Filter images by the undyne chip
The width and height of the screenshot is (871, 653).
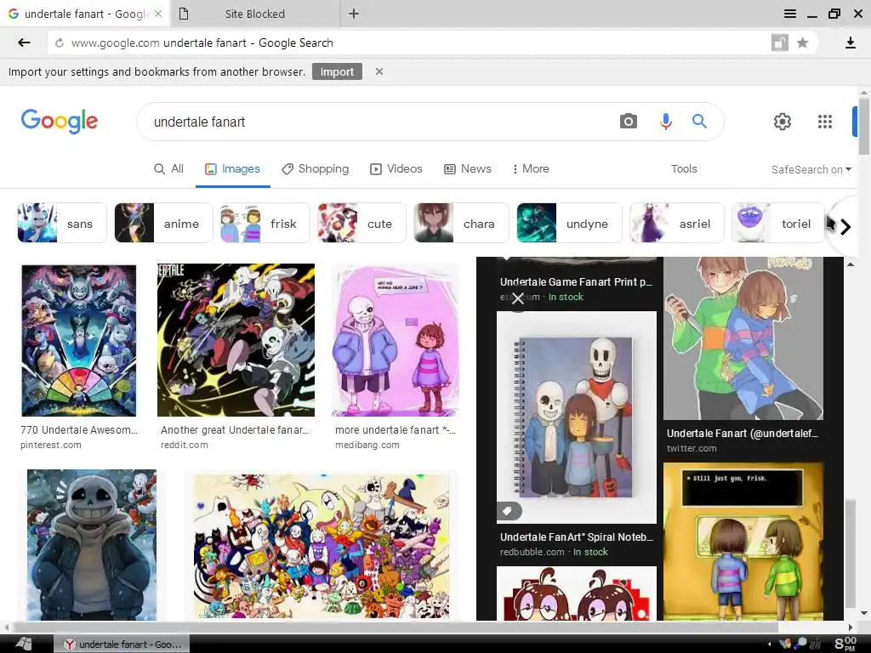point(569,224)
